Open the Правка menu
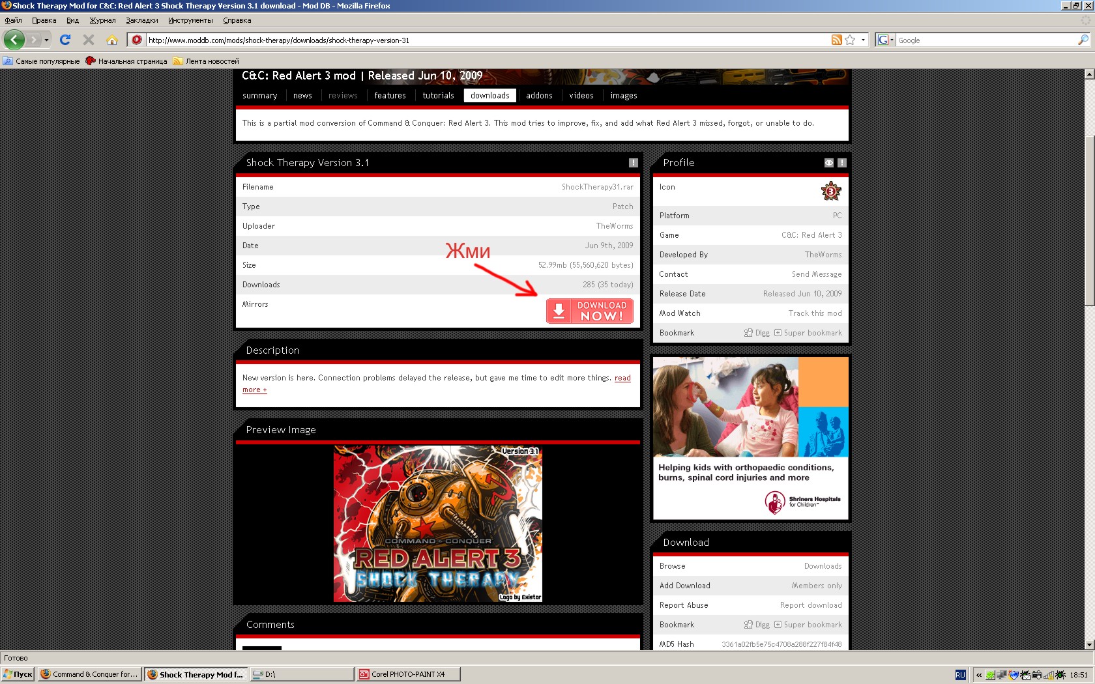 pyautogui.click(x=44, y=20)
